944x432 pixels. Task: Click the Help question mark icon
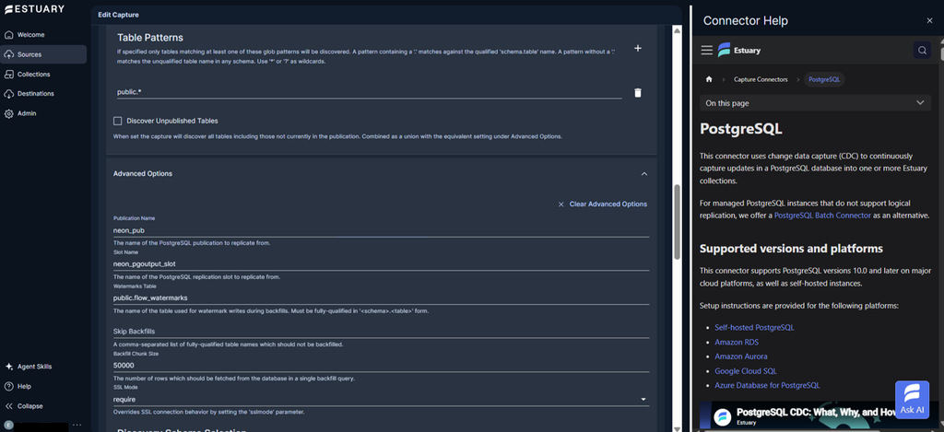[x=9, y=386]
